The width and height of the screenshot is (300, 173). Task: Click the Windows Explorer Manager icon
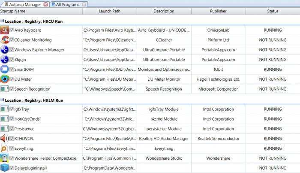[x=5, y=50]
